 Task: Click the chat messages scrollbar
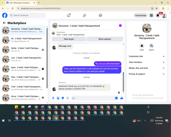[x=123, y=82]
